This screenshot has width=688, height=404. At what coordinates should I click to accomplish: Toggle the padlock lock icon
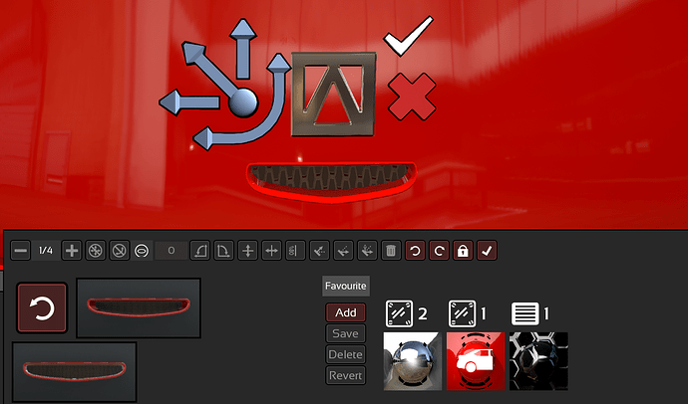pyautogui.click(x=463, y=251)
